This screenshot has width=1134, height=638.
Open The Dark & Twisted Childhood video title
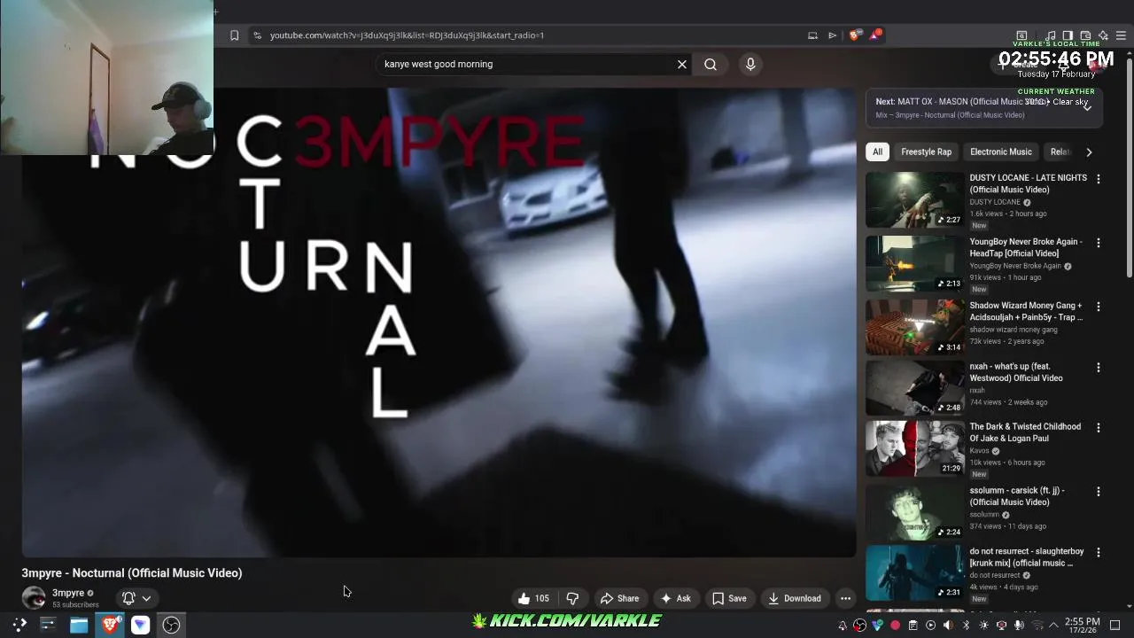[1025, 432]
